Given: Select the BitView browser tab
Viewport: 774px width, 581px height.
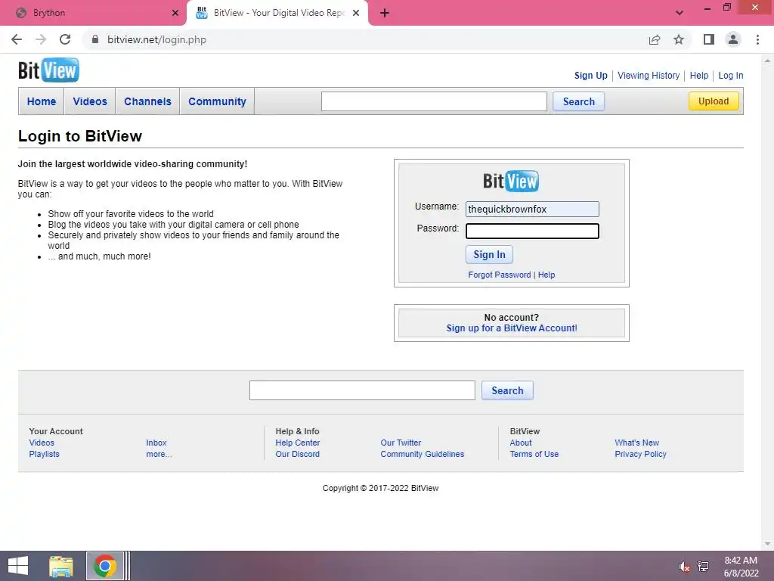Looking at the screenshot, I should click(277, 13).
